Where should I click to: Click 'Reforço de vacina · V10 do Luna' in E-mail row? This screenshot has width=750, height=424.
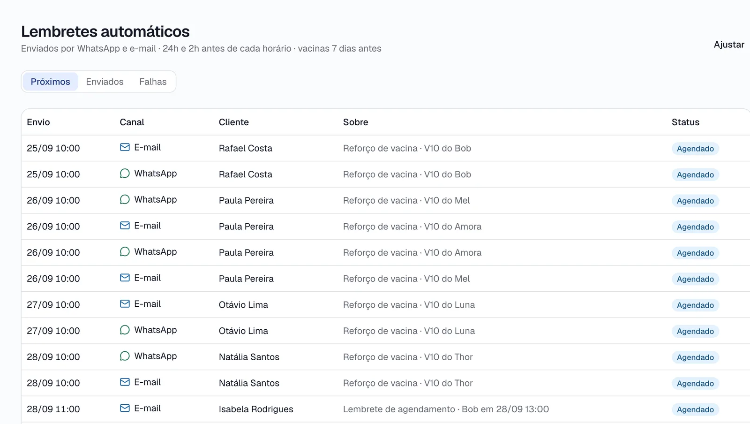pyautogui.click(x=409, y=305)
